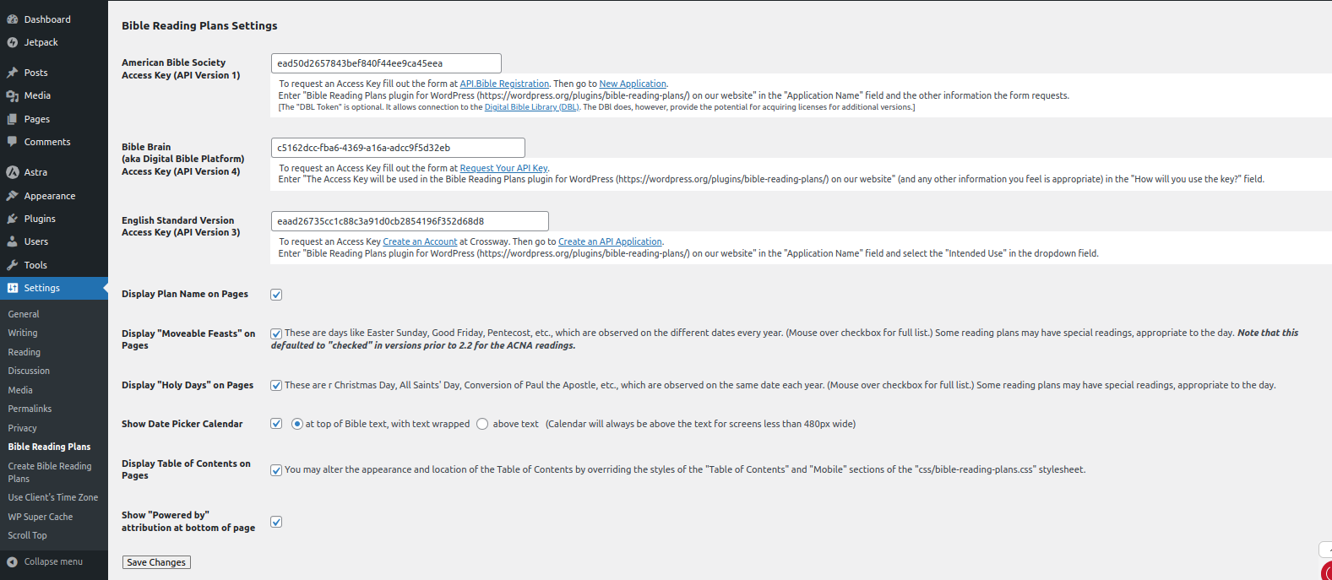Click Bible Brain access key field

pyautogui.click(x=398, y=148)
